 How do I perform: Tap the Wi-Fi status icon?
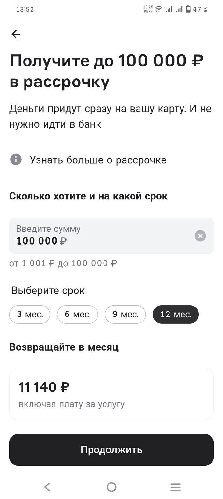[159, 9]
